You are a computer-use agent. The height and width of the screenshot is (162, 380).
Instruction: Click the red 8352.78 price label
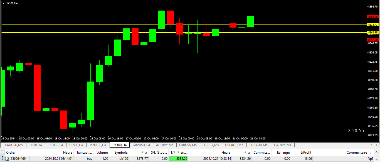372,40
